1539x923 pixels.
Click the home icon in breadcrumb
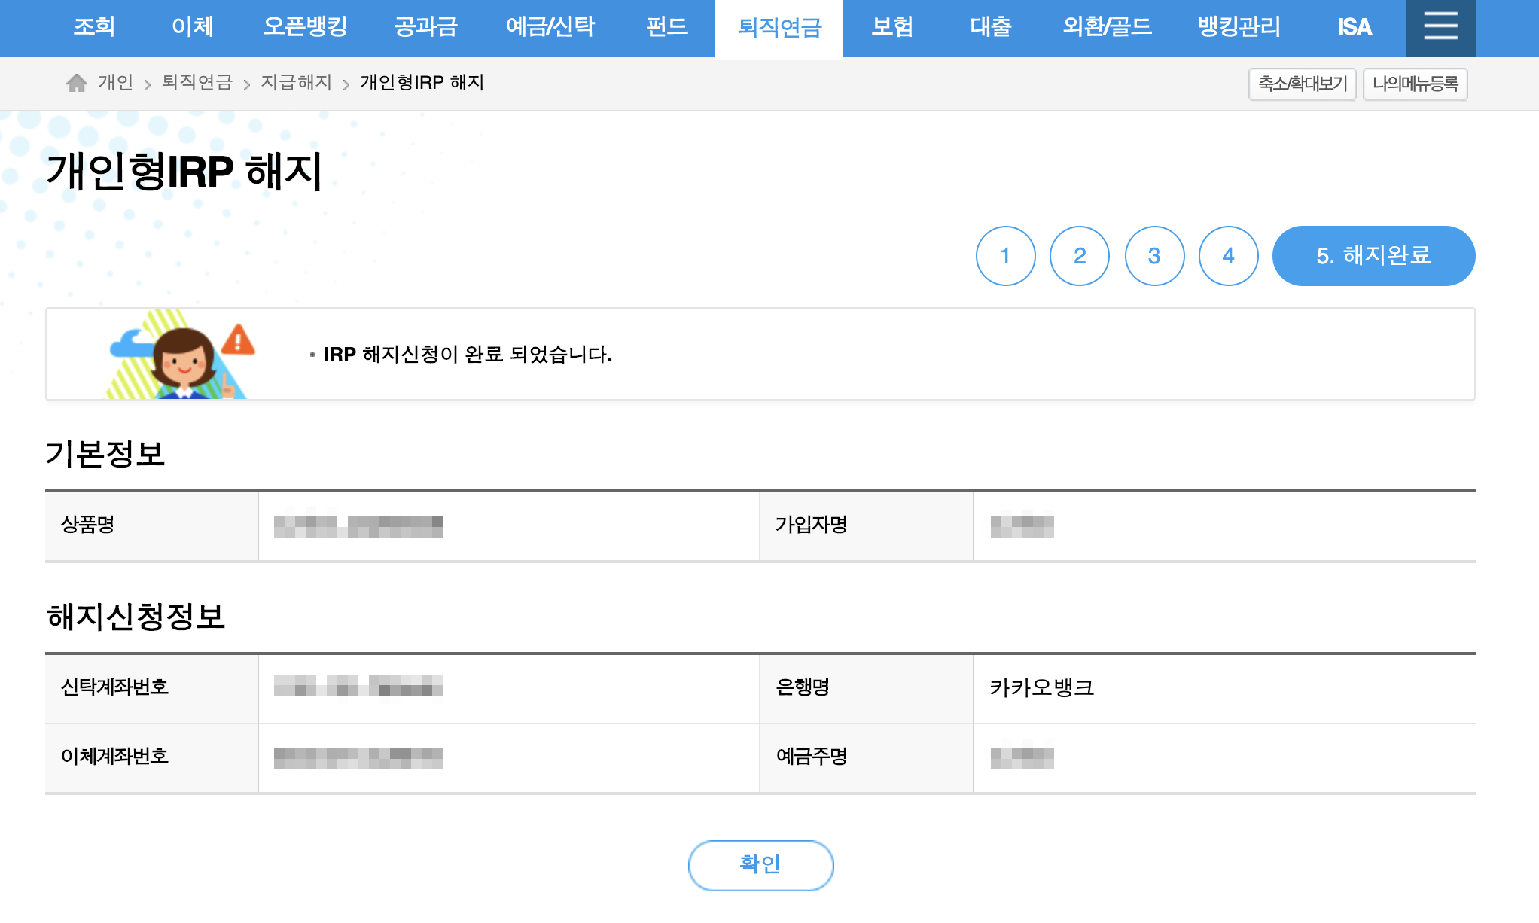point(76,83)
